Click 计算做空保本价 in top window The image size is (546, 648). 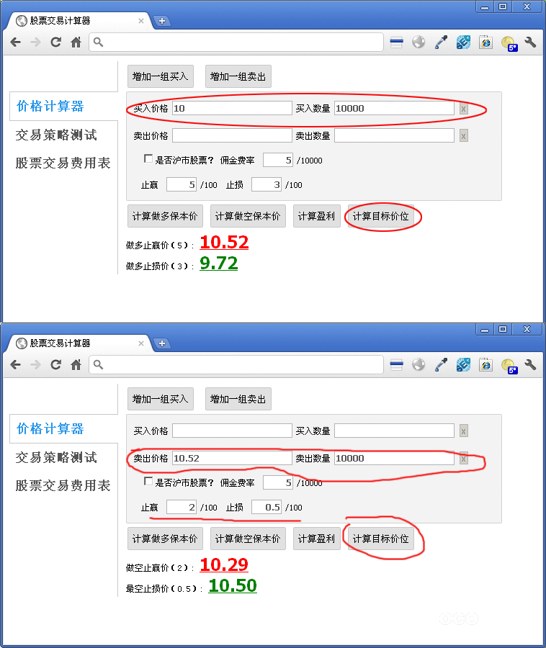248,216
